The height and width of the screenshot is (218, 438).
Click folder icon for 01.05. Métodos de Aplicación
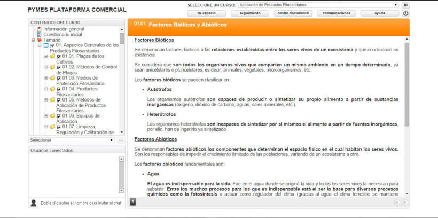(x=52, y=100)
